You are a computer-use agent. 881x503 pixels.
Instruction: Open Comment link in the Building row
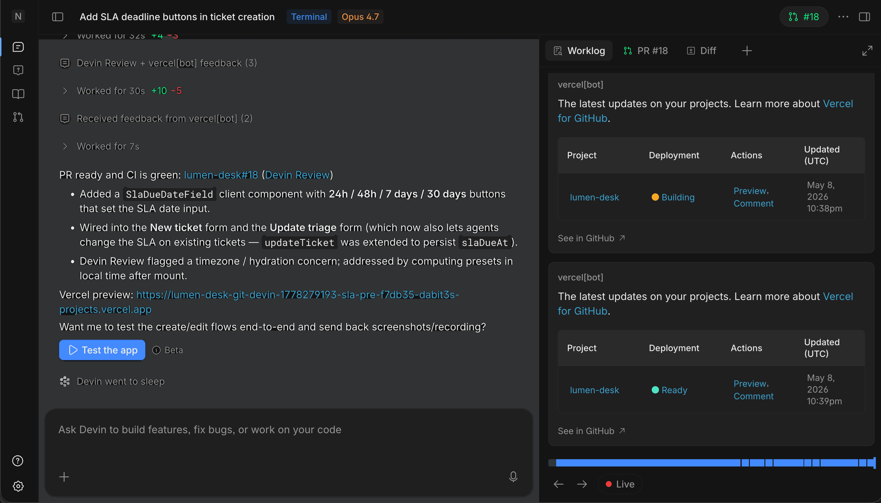[x=754, y=204]
